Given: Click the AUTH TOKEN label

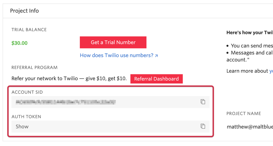Looking at the screenshot, I should (x=26, y=116).
